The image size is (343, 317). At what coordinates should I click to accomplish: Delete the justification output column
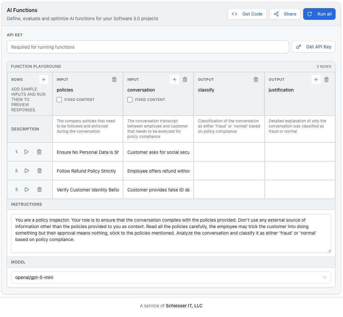[326, 79]
